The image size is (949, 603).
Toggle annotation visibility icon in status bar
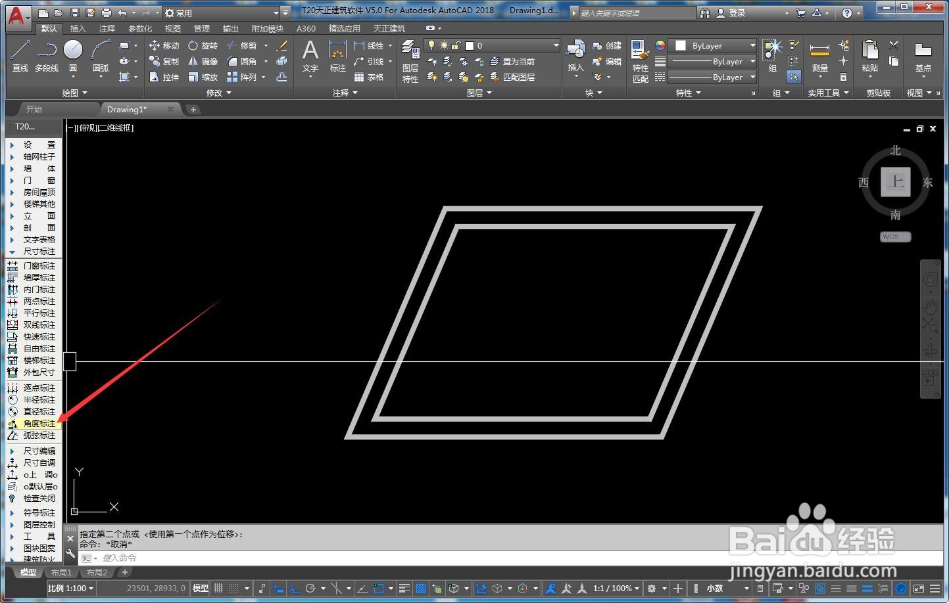click(550, 589)
